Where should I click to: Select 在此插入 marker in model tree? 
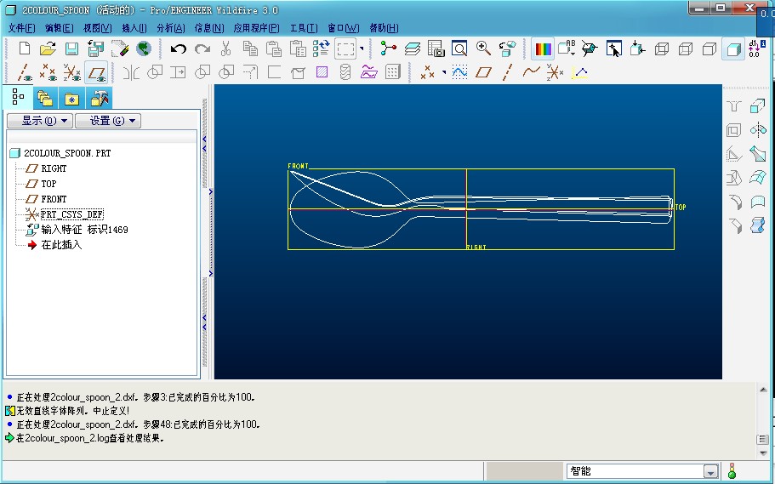pos(61,245)
